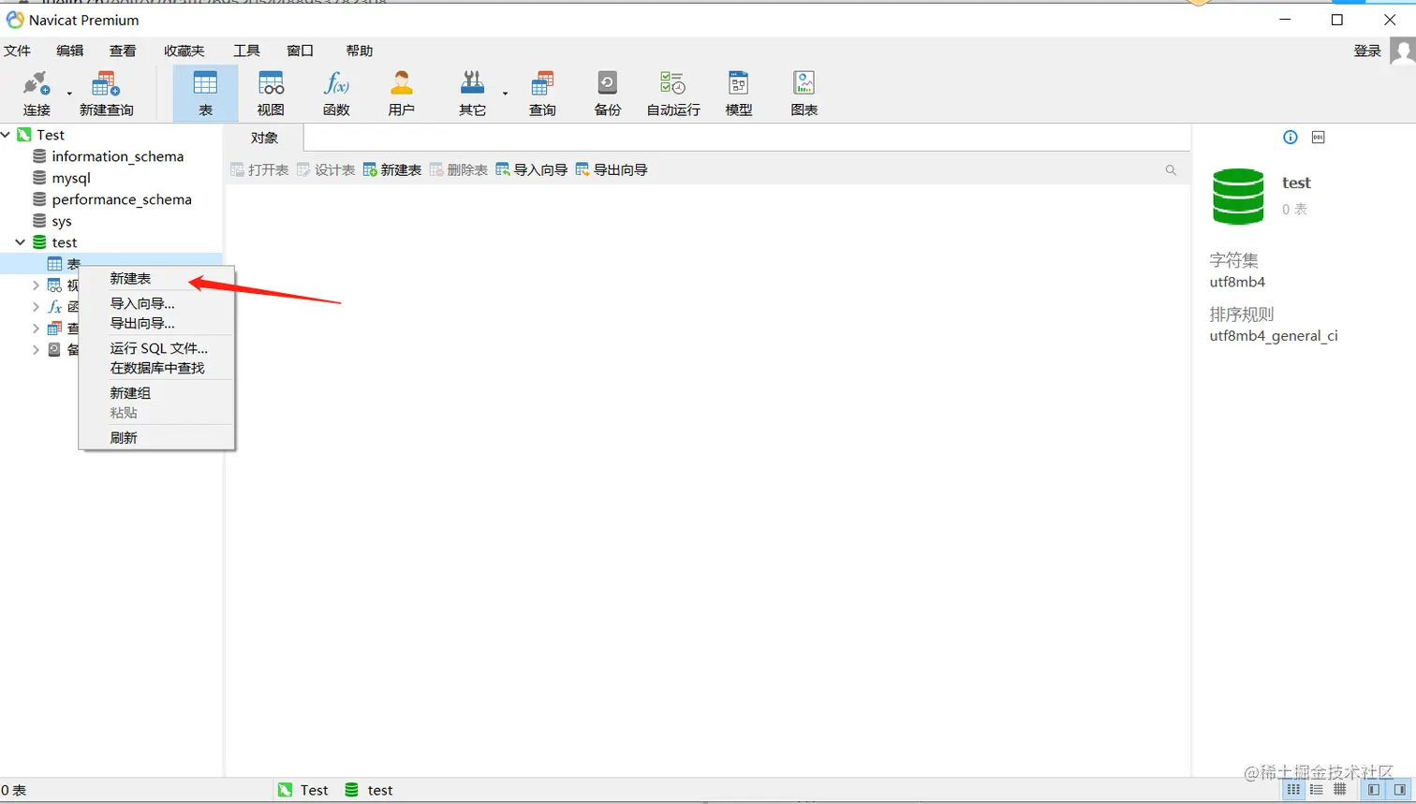Click the 删除表 object toolbar button

coord(459,169)
